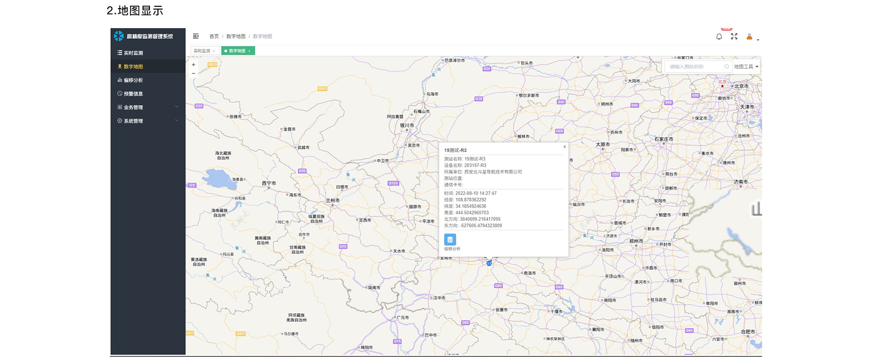The height and width of the screenshot is (364, 872).
Task: Zoom out on the map
Action: coord(193,73)
